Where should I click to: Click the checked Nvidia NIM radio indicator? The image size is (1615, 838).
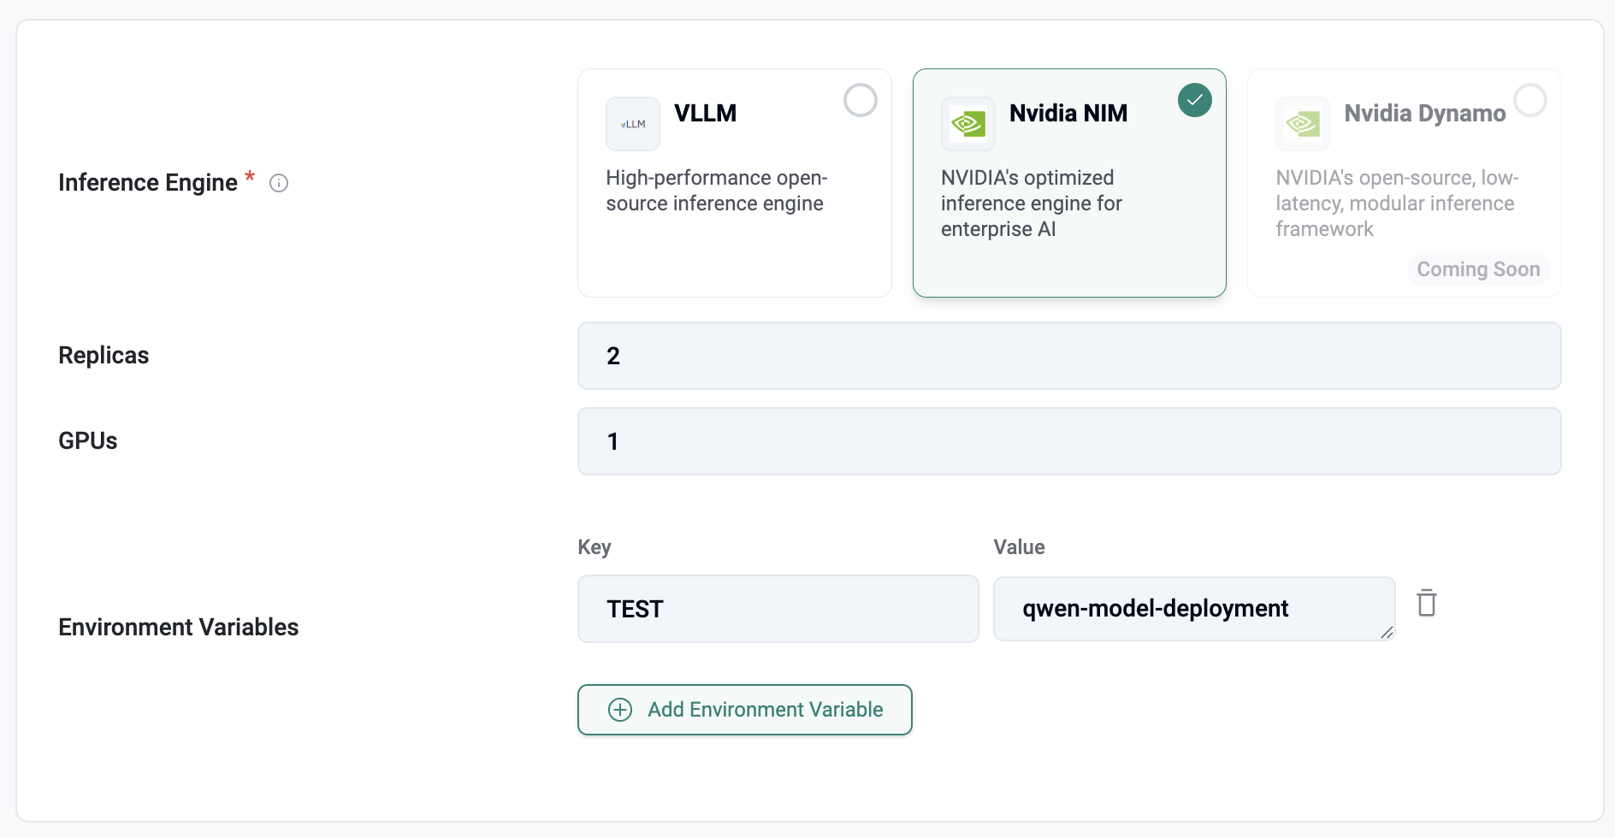click(1194, 100)
